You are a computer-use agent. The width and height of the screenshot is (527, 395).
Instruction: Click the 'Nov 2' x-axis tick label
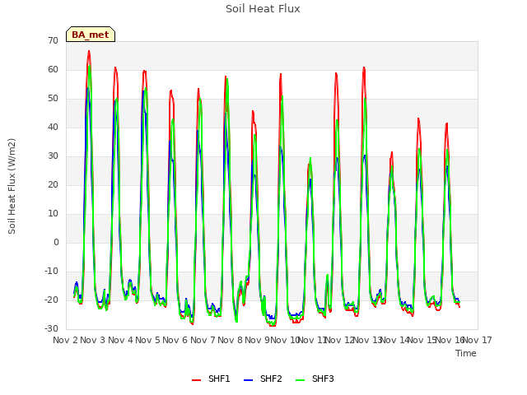click(65, 340)
